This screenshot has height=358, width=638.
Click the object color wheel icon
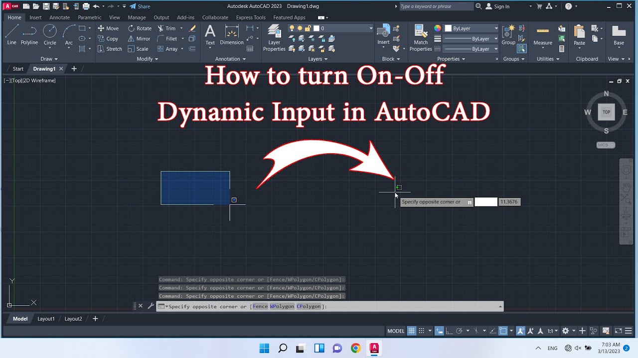click(438, 28)
